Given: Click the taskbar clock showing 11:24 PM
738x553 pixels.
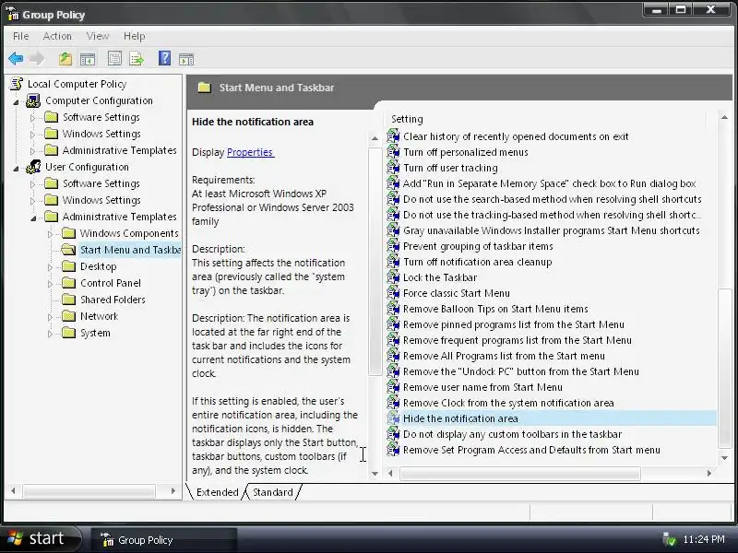Looking at the screenshot, I should 704,539.
